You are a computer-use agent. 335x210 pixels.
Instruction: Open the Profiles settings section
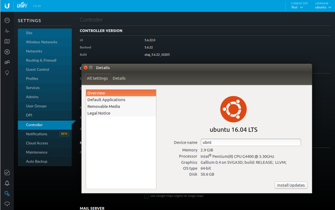click(45, 79)
